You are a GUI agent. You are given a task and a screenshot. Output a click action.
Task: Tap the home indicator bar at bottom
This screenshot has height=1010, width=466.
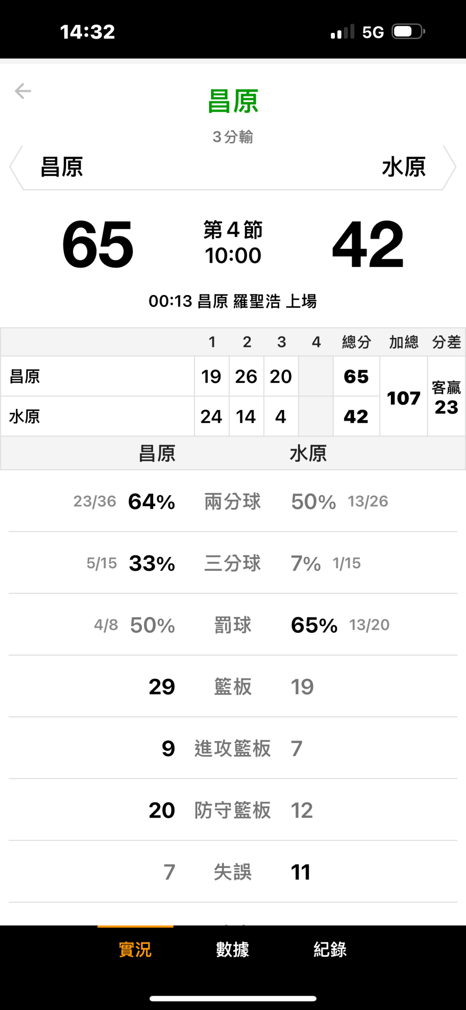233,998
